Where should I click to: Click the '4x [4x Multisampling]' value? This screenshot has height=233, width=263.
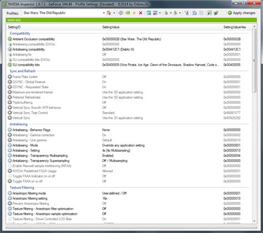pyautogui.click(x=116, y=150)
